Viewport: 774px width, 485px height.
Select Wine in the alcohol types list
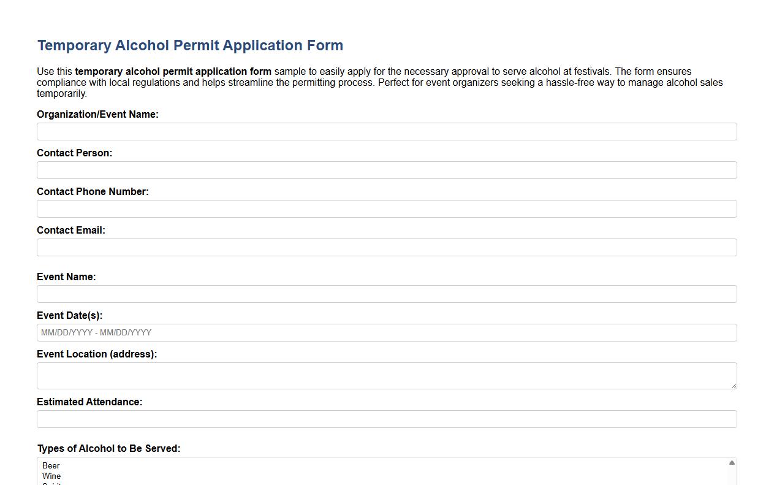click(x=51, y=476)
